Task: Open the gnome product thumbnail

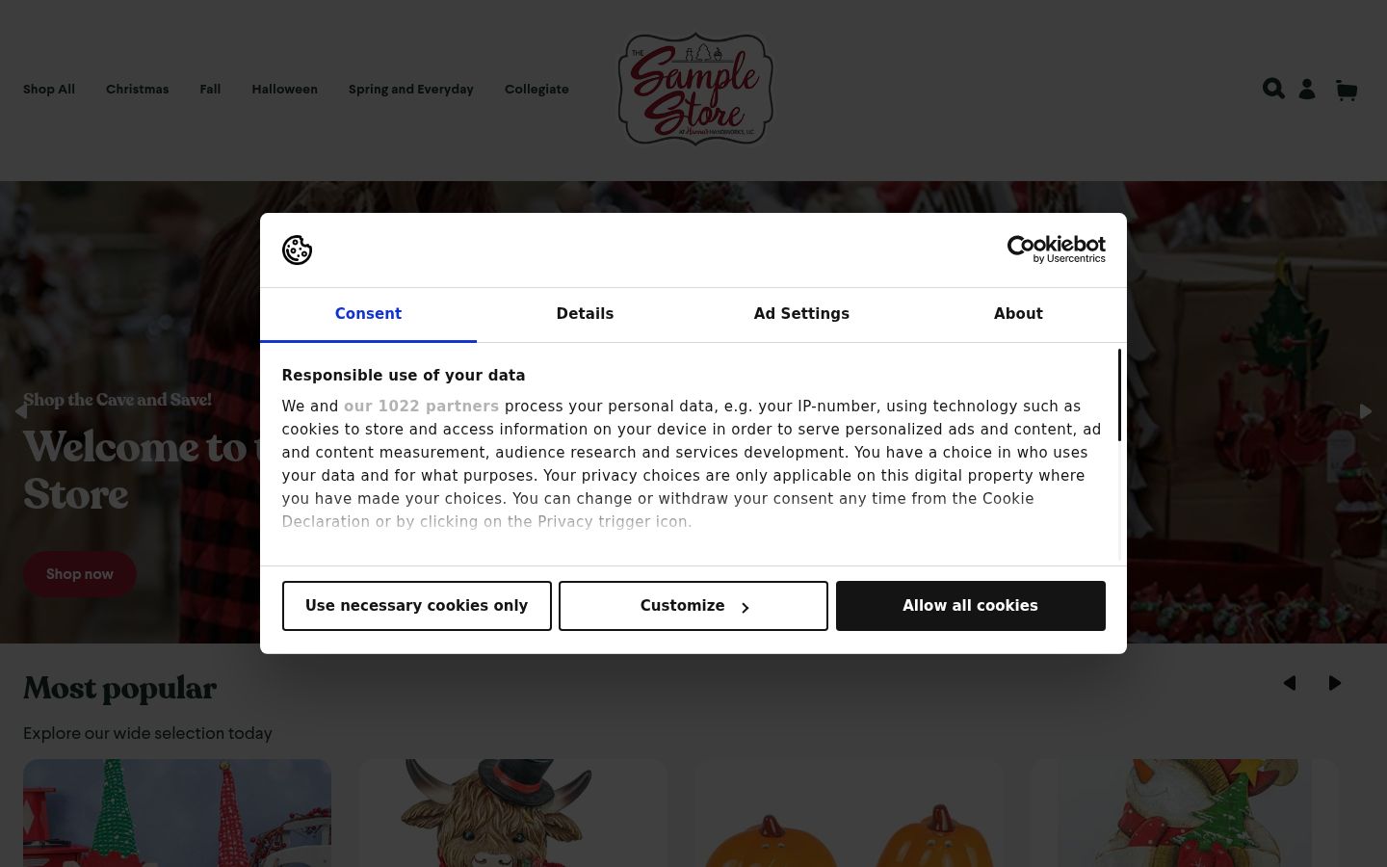Action: [177, 813]
